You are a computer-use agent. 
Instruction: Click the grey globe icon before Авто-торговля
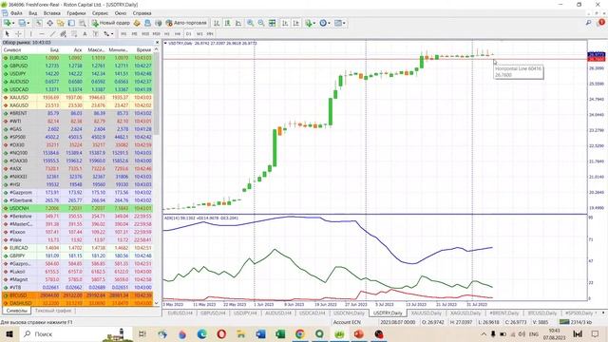pos(158,23)
